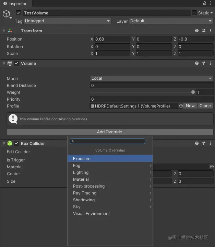
Task: Click the New profile button
Action: [190, 106]
